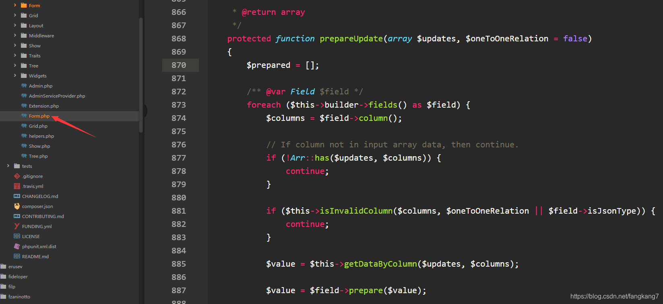Click the Traits folder icon
Image resolution: width=663 pixels, height=304 pixels.
tap(24, 55)
